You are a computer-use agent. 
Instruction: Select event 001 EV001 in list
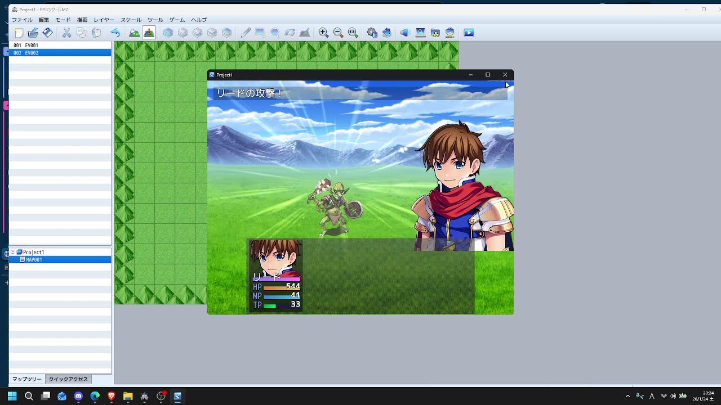(x=60, y=46)
